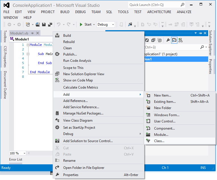Switch to the Error List tab
Viewport: 217px width, 180px height.
16,159
